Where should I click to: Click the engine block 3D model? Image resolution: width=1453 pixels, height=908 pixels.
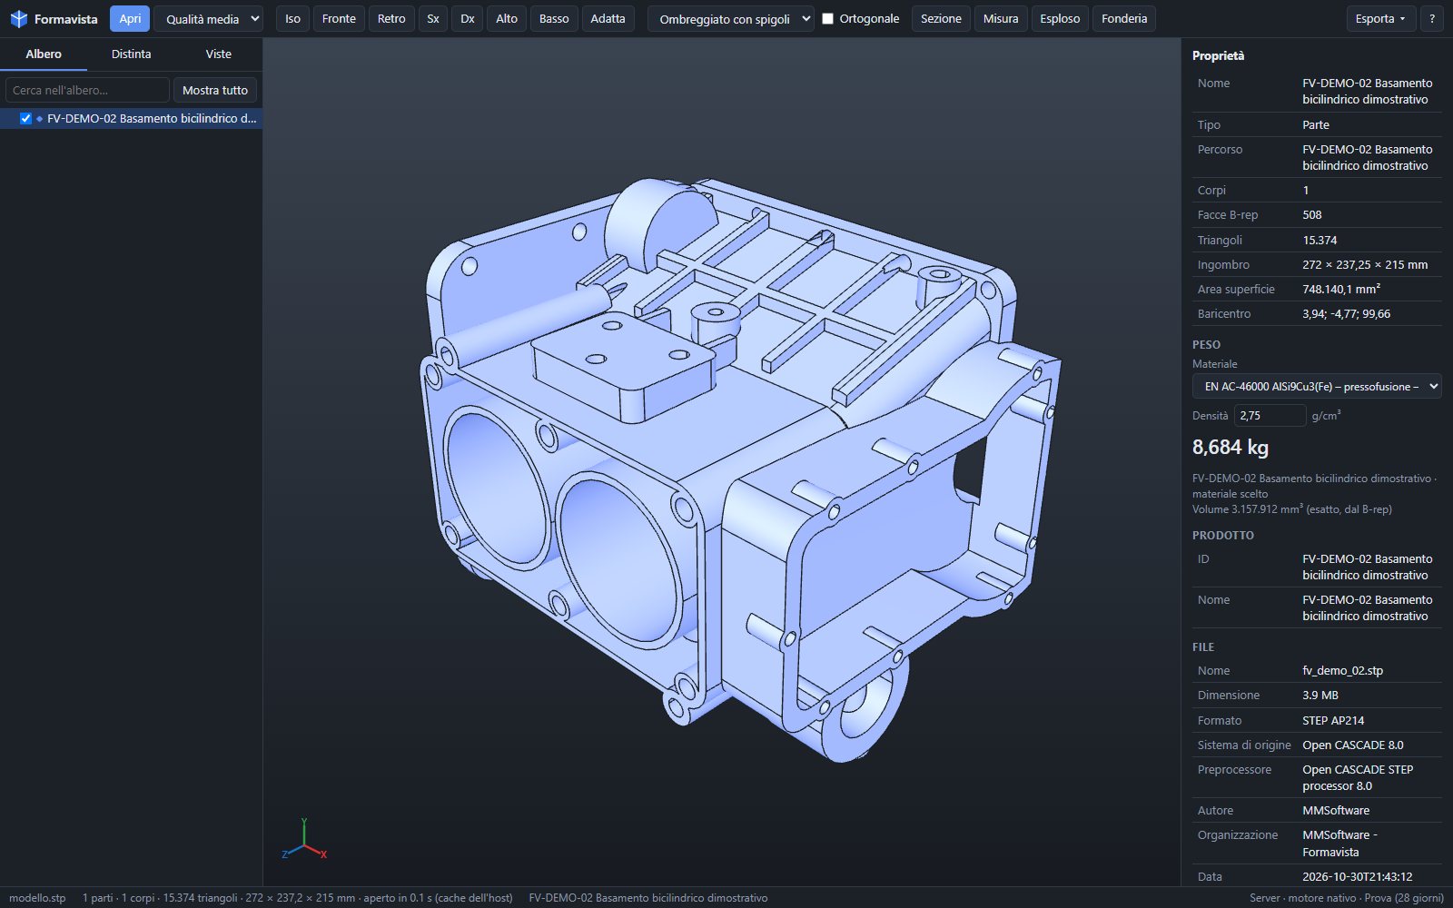(x=740, y=469)
